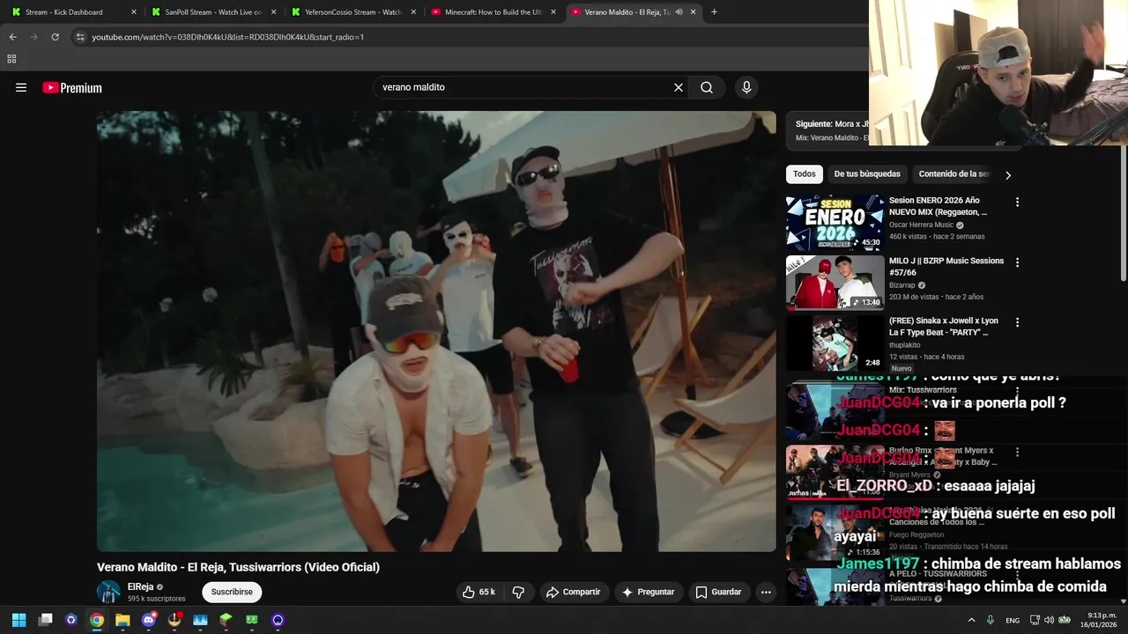1128x634 pixels.
Task: Open File Explorer from the taskbar
Action: 122,620
